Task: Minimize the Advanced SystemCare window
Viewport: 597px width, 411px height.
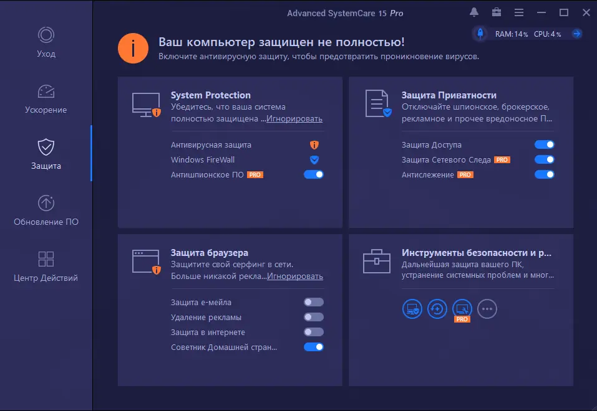Action: coord(541,12)
